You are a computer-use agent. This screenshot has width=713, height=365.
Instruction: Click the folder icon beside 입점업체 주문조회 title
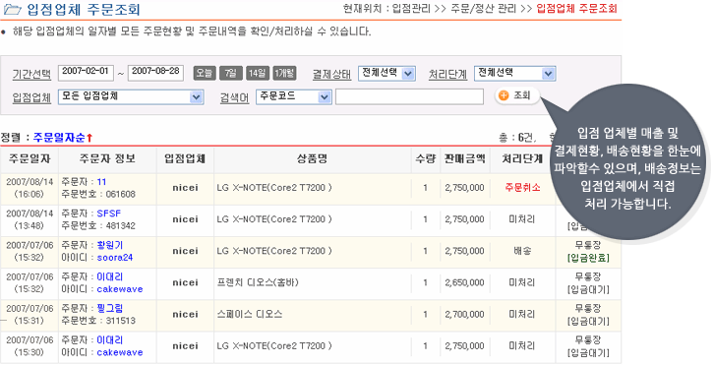12,9
